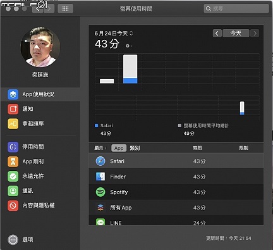Switch the list view to 類別

tap(135, 148)
